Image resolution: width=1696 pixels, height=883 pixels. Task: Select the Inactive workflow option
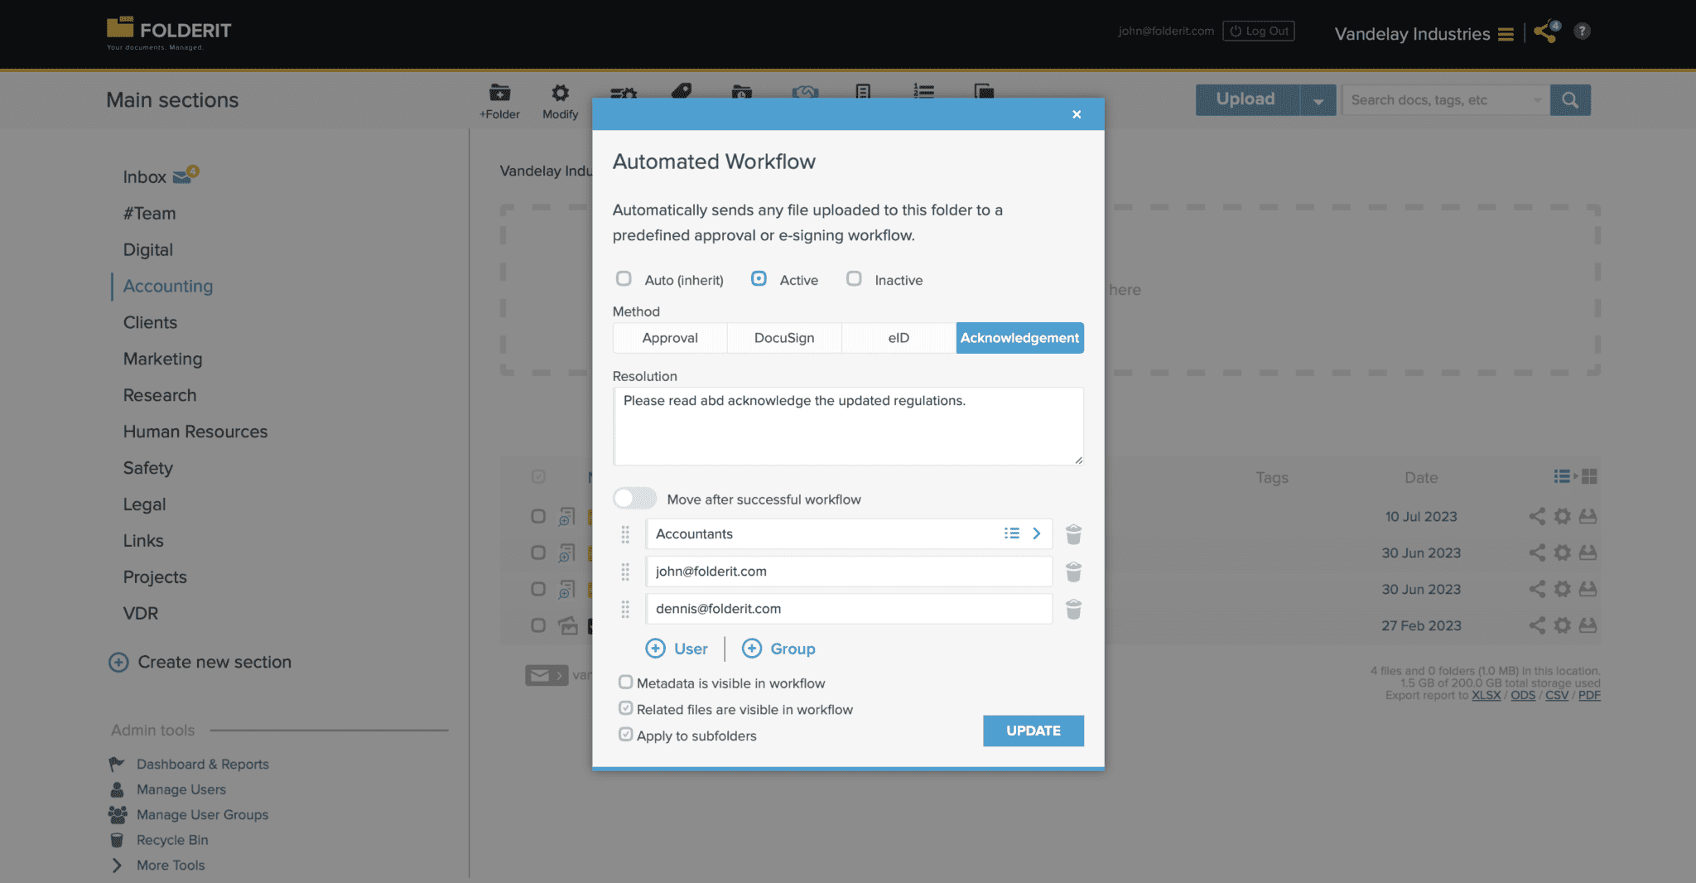tap(854, 279)
